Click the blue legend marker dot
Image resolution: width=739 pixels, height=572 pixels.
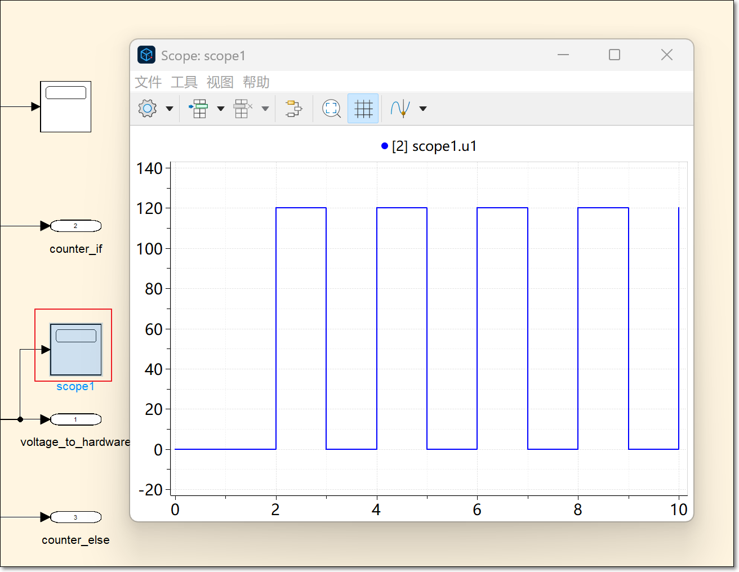point(385,146)
